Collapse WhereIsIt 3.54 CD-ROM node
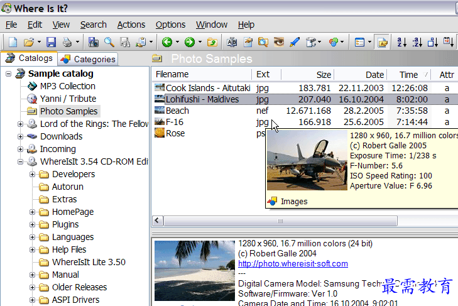Image resolution: width=458 pixels, height=306 pixels. tap(20, 161)
